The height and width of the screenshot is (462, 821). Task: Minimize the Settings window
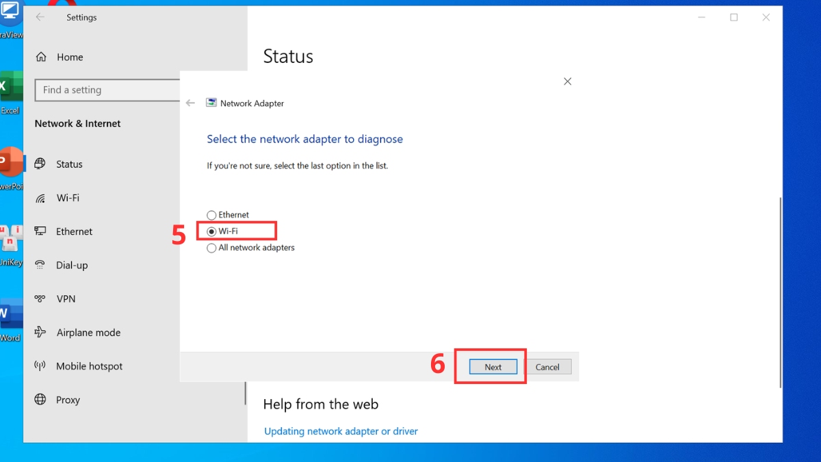pos(702,18)
